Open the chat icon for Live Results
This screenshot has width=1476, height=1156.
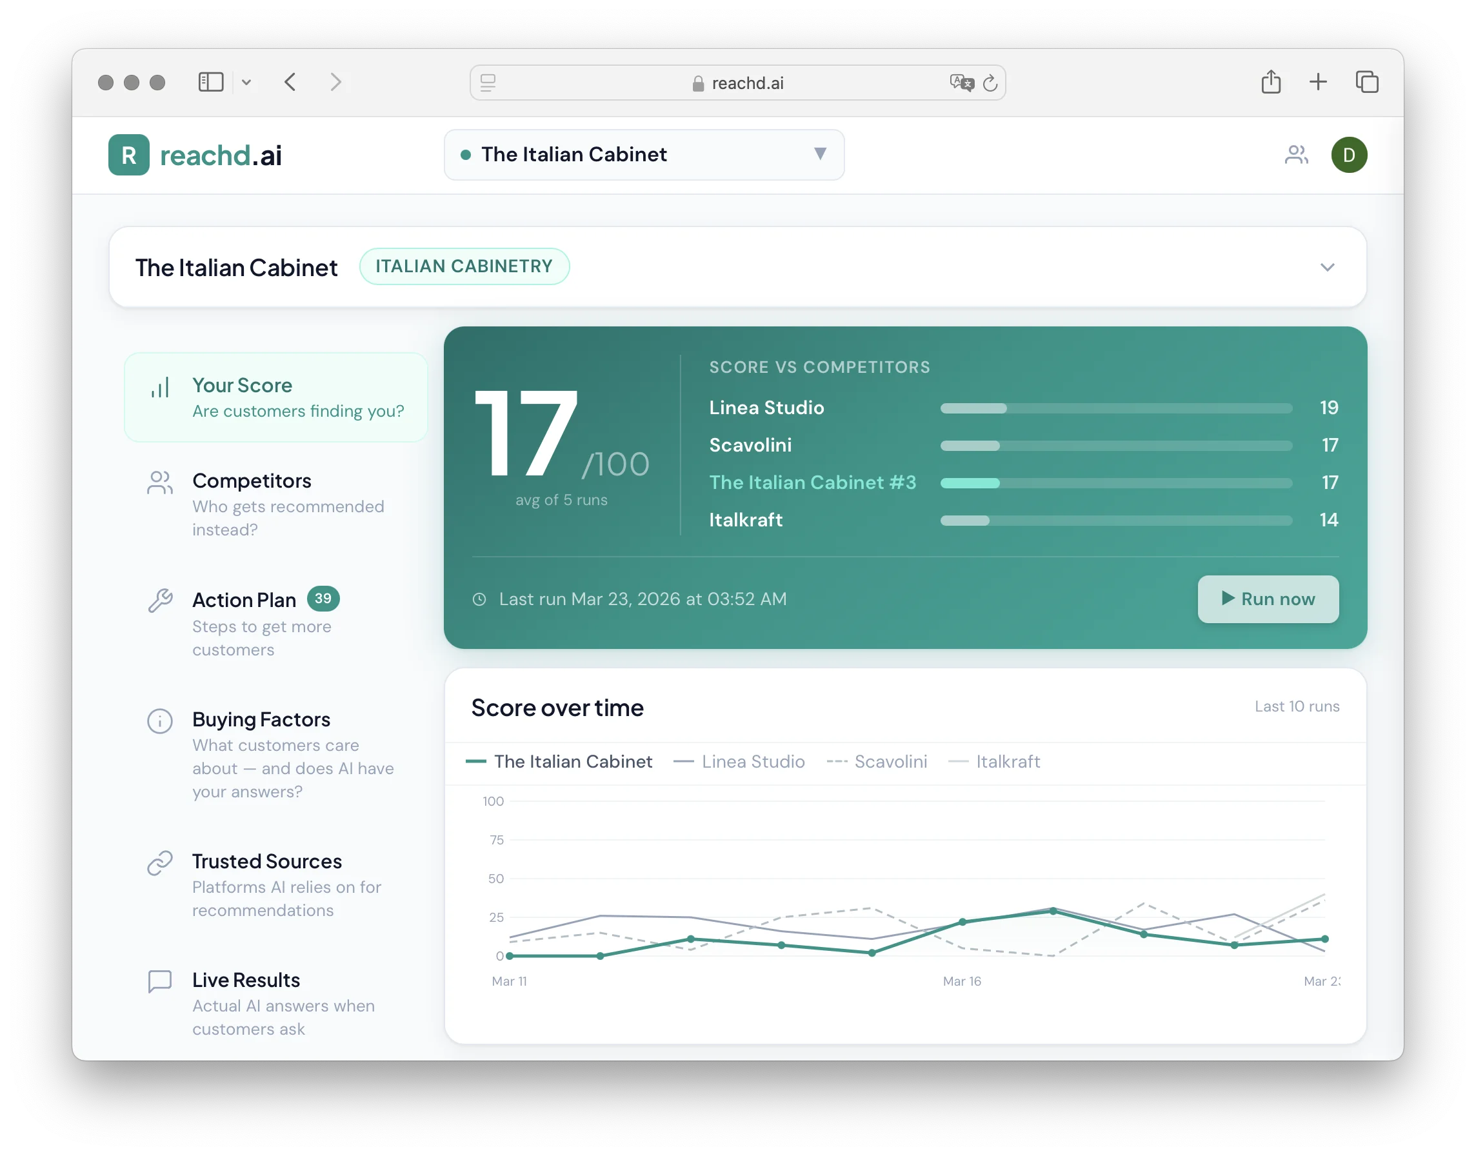[160, 981]
